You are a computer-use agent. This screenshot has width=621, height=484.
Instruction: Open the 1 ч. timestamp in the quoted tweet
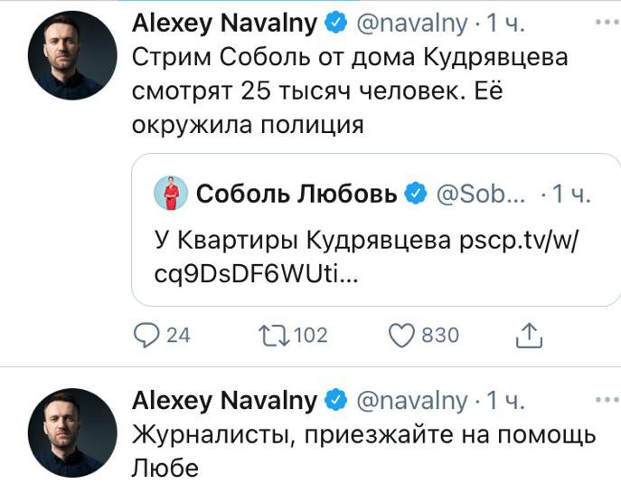point(569,194)
